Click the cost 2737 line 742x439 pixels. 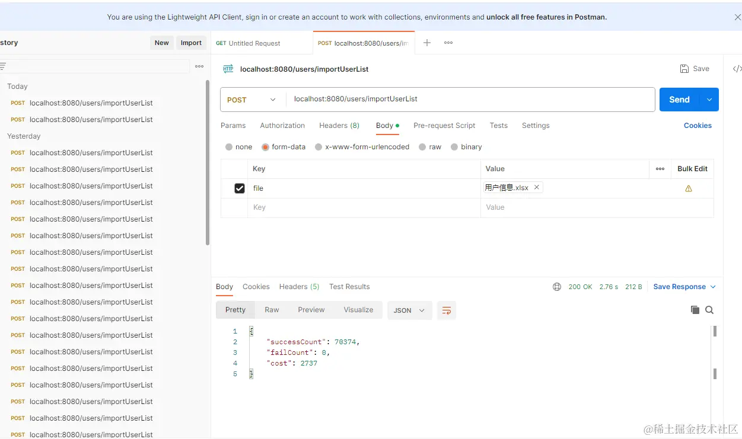pyautogui.click(x=292, y=363)
